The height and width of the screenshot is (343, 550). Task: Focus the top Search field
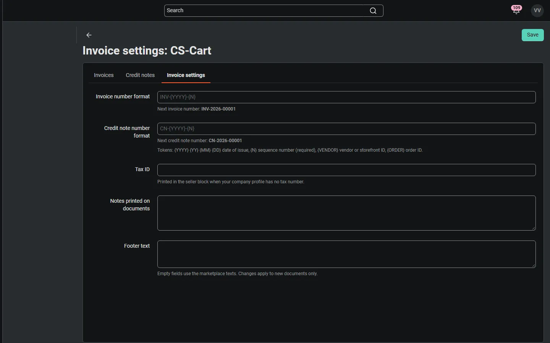[273, 11]
